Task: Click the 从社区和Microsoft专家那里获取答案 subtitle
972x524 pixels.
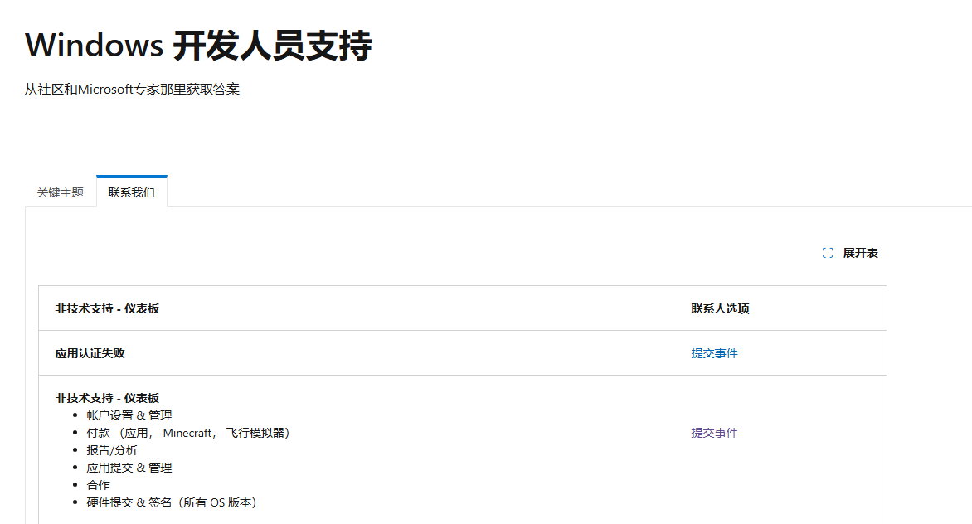Action: pyautogui.click(x=132, y=90)
